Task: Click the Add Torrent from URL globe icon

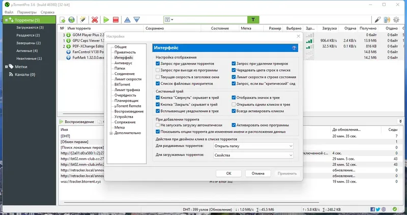Action: click(x=71, y=20)
